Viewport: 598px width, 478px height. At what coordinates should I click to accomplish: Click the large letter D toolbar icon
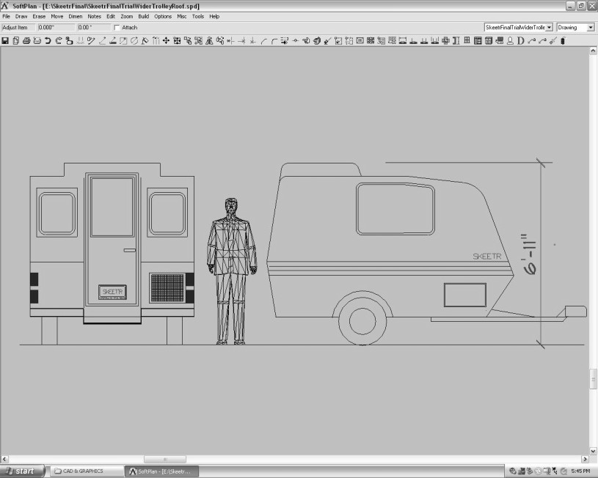click(520, 41)
